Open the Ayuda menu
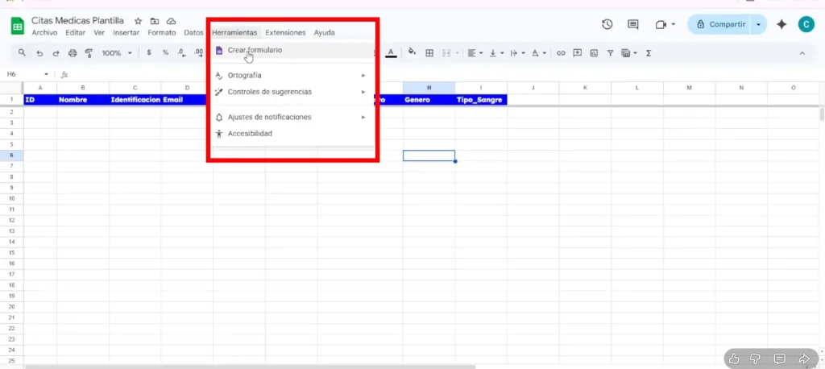The width and height of the screenshot is (825, 369). pos(324,33)
